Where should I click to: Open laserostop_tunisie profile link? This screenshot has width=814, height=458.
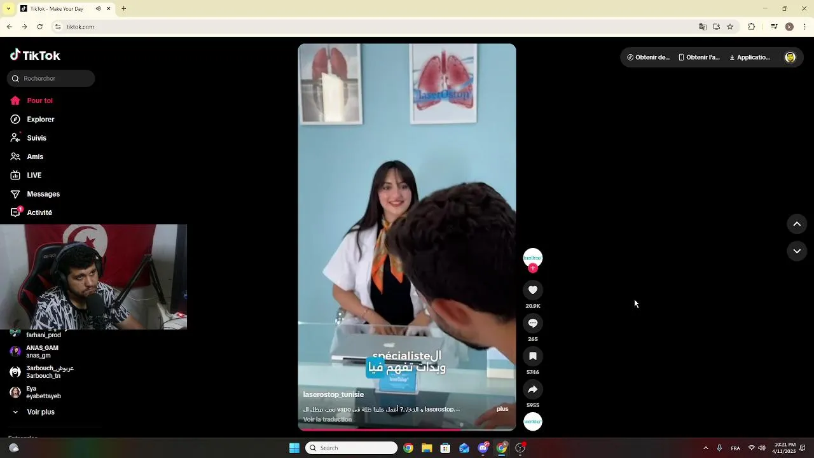(x=333, y=394)
